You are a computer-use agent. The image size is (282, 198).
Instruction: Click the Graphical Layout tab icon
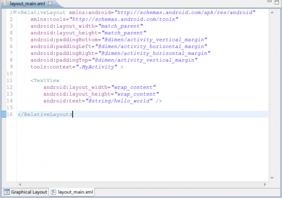coord(7,192)
